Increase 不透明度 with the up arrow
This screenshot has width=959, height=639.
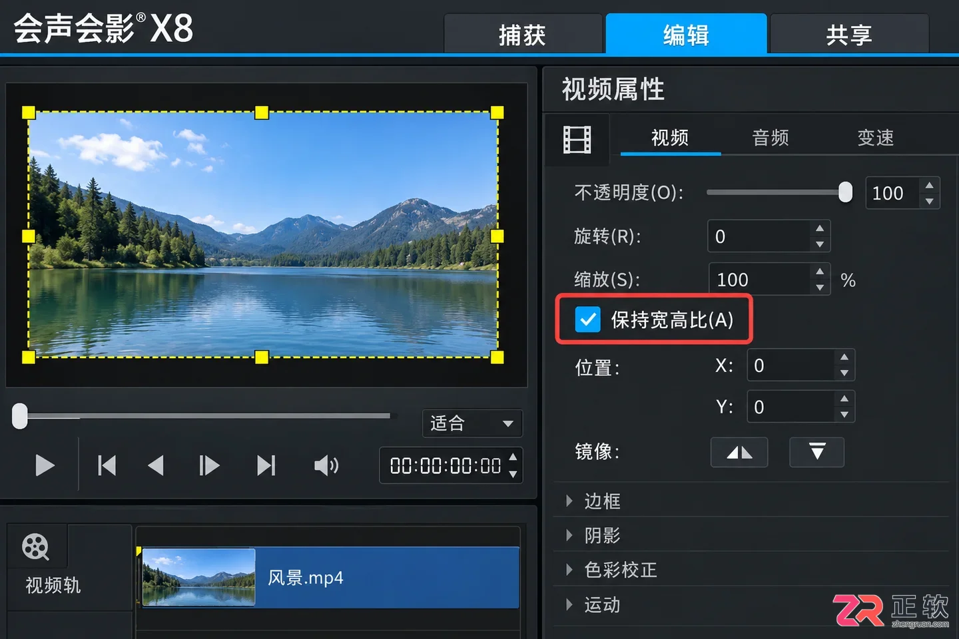pyautogui.click(x=930, y=185)
